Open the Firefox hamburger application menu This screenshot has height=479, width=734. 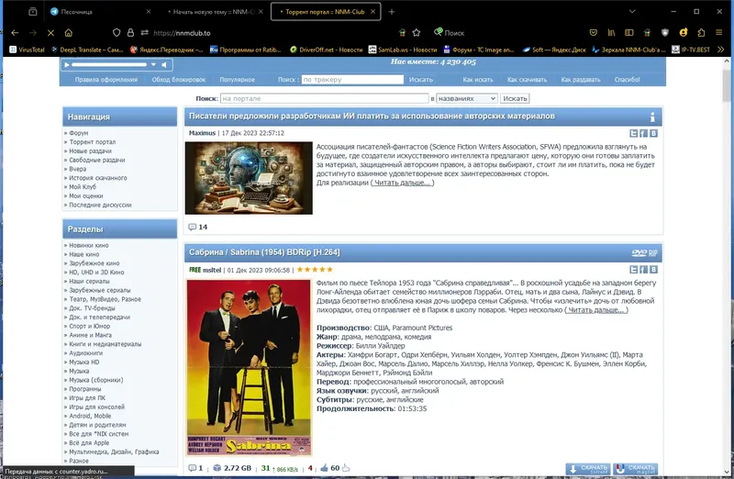[719, 33]
